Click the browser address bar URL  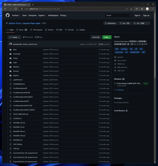42,9
